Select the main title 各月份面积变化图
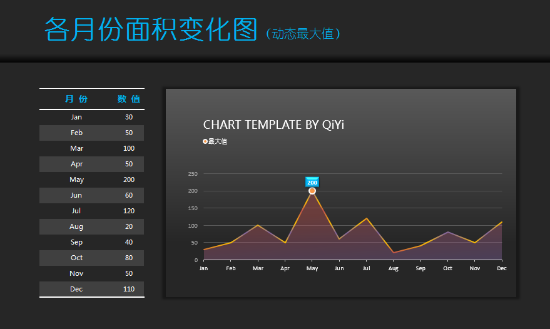The image size is (550, 329). pos(151,29)
